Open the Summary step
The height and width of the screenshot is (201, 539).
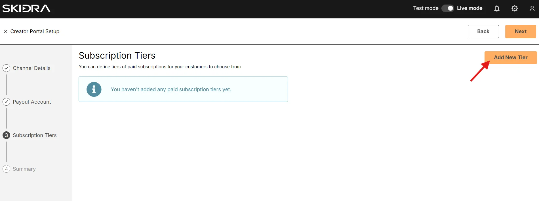pos(24,169)
